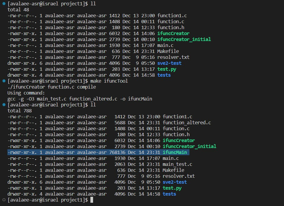Select the highlighted ifuncMain file line
The height and width of the screenshot is (206, 284).
coord(98,152)
